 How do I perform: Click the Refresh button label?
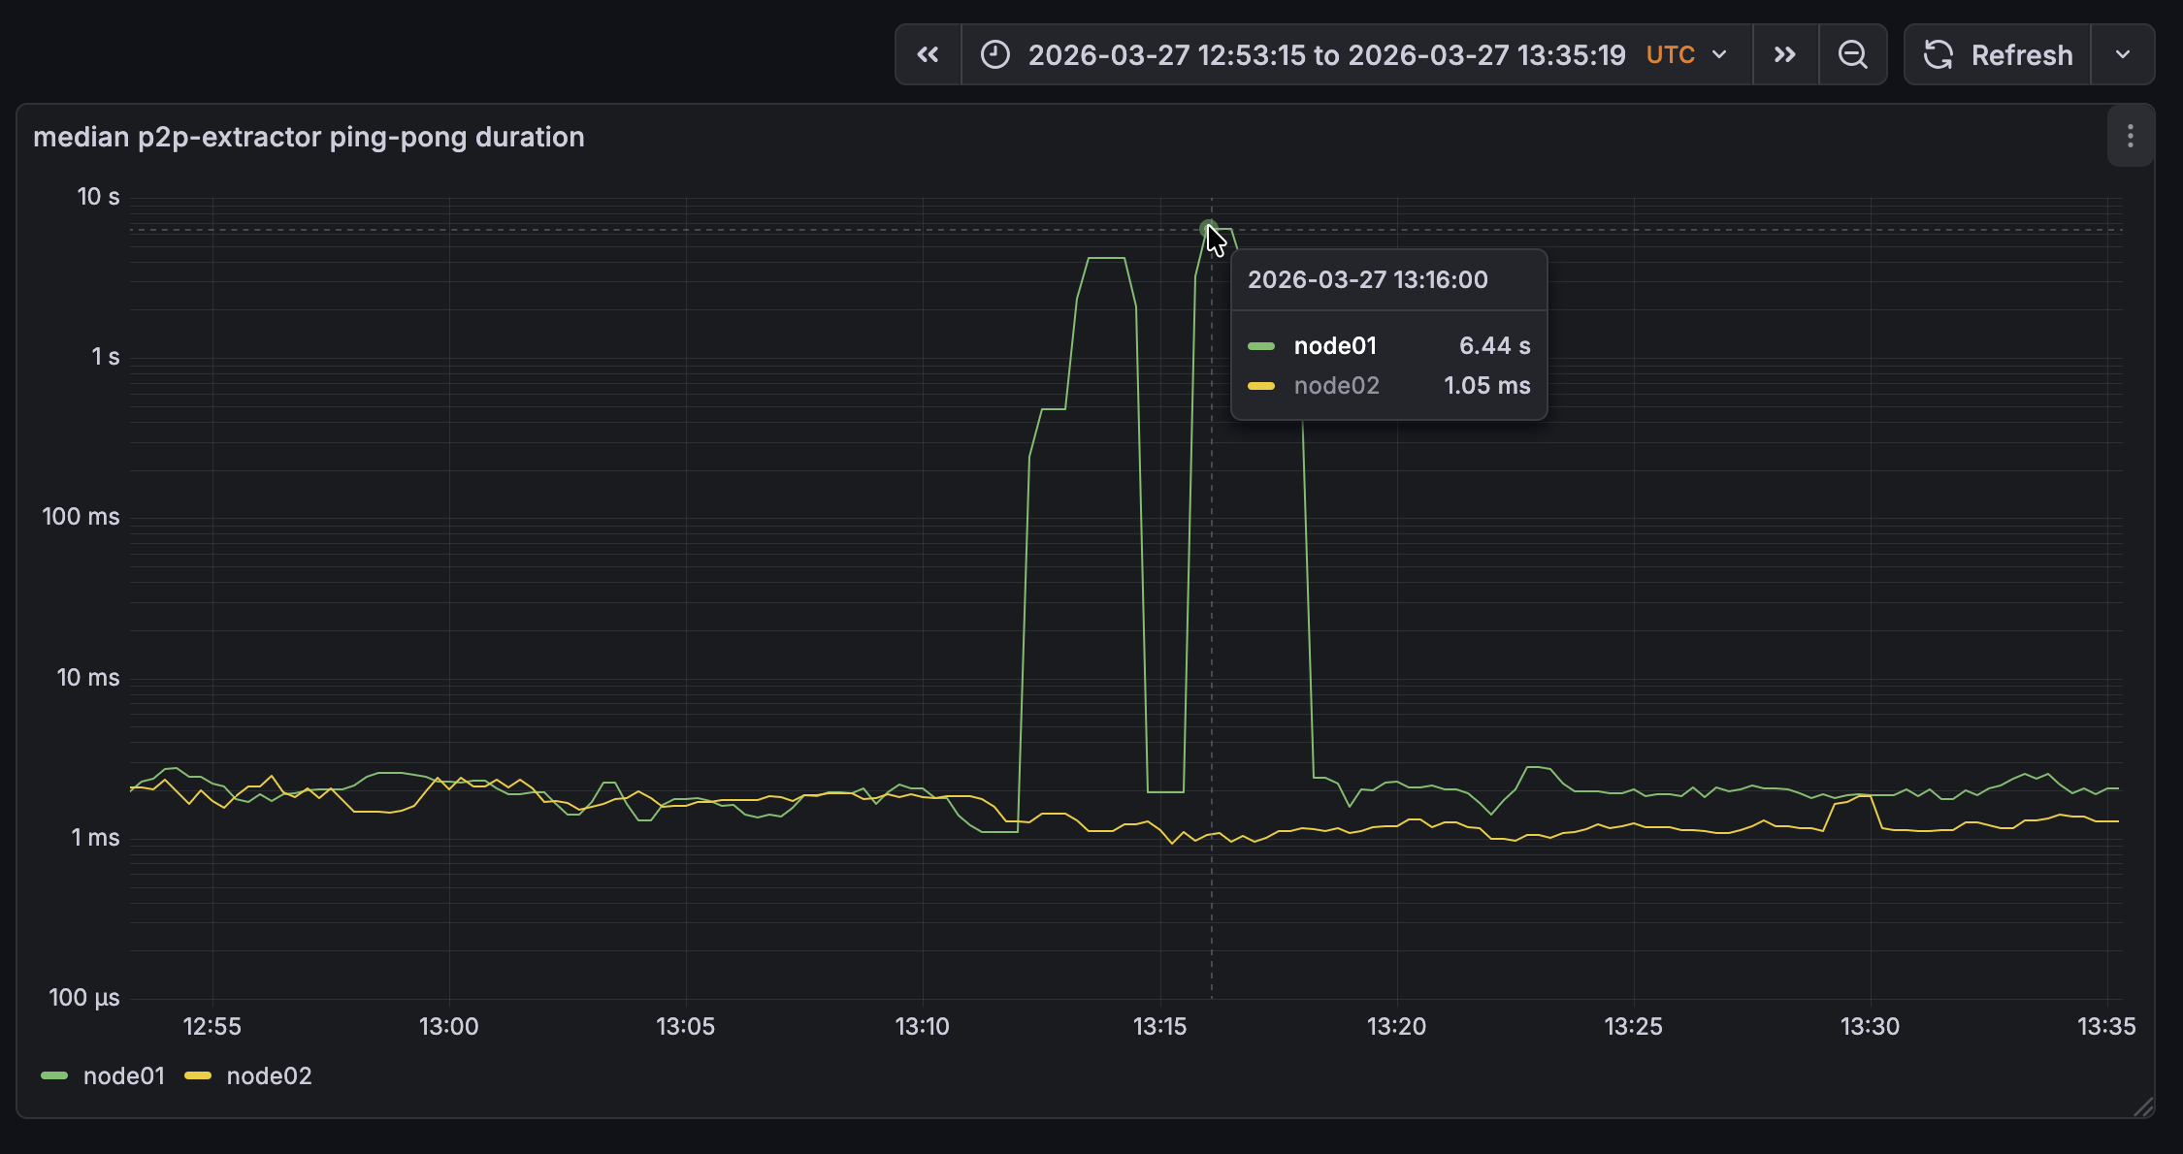2021,55
